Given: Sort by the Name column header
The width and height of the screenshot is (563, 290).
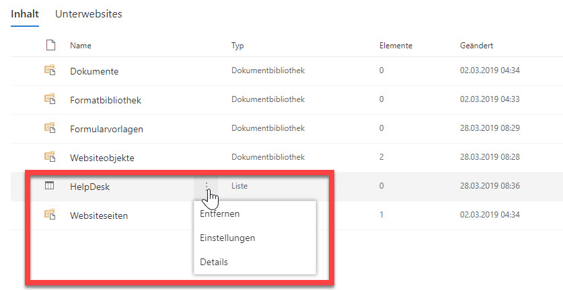Looking at the screenshot, I should pos(81,46).
